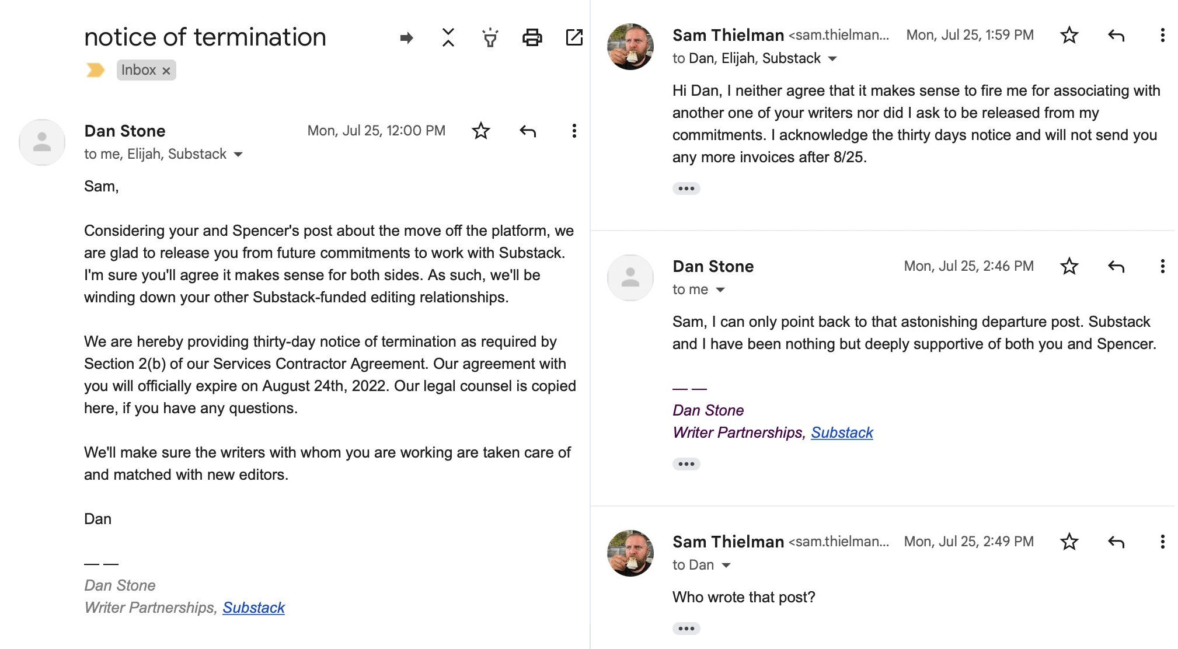Print all messages in the conversation
The width and height of the screenshot is (1178, 649).
point(532,37)
